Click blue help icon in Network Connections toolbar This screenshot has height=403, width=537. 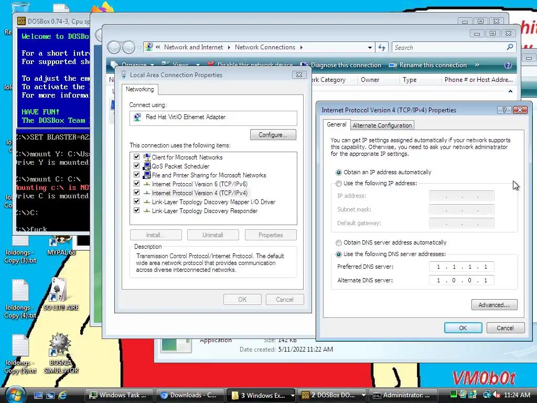point(508,65)
